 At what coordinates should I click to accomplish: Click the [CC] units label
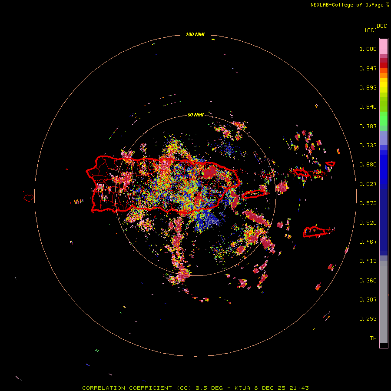pyautogui.click(x=371, y=30)
